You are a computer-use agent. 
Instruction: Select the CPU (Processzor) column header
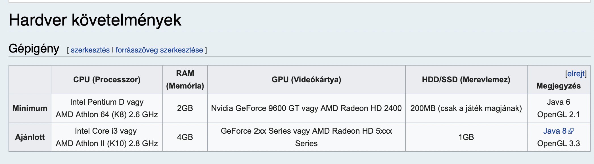tap(107, 80)
